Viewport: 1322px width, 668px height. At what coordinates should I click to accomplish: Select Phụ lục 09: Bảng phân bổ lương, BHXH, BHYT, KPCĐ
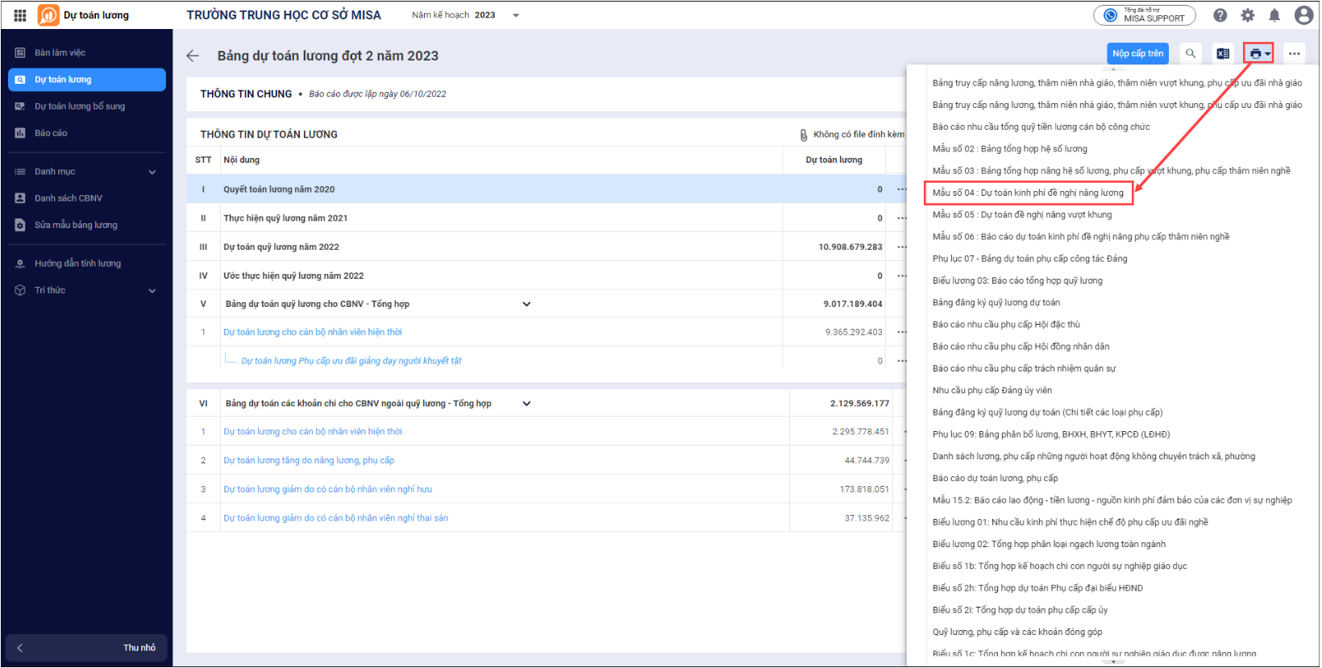pyautogui.click(x=1051, y=435)
